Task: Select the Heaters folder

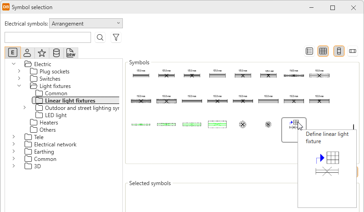Action: [x=49, y=122]
